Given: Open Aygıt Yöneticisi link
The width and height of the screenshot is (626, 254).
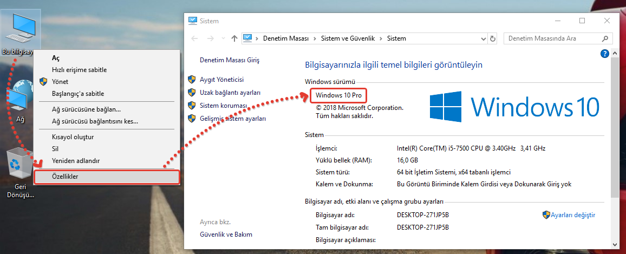Looking at the screenshot, I should 221,79.
